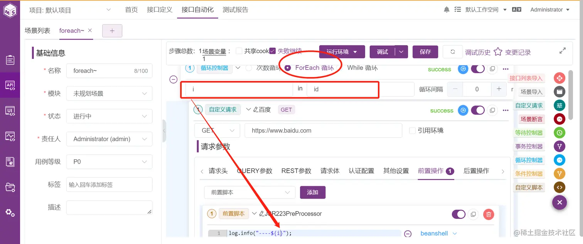Open the 模块 未规划场景 dropdown
The width and height of the screenshot is (583, 244).
tap(109, 94)
